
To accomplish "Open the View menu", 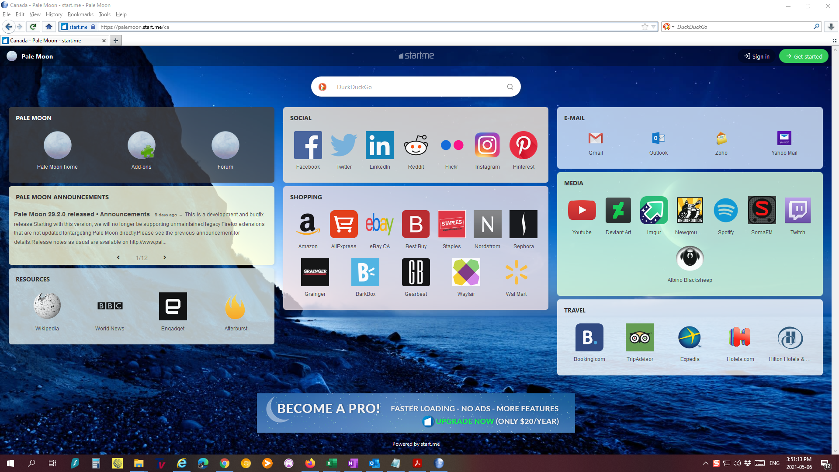I will (x=35, y=14).
